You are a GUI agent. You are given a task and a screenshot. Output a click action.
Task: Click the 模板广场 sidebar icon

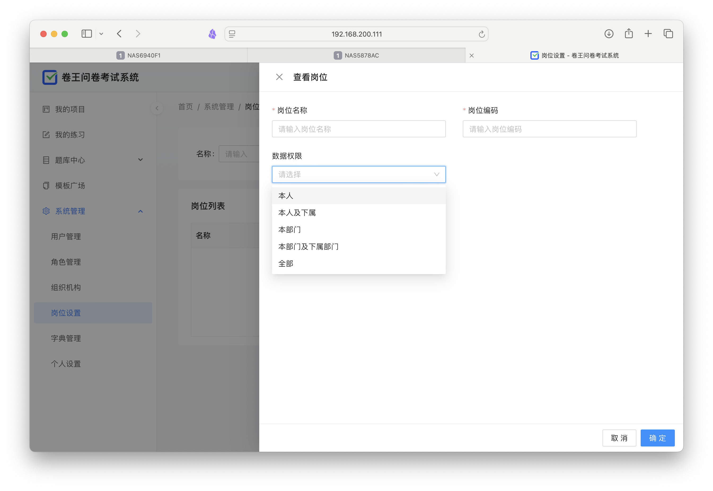tap(46, 186)
